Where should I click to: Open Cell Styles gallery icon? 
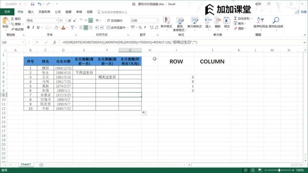[x=194, y=20]
